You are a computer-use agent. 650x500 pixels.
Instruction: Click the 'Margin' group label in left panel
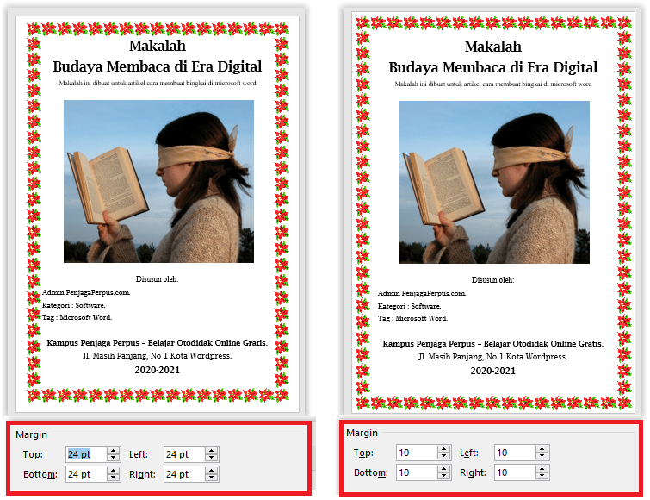pyautogui.click(x=32, y=434)
